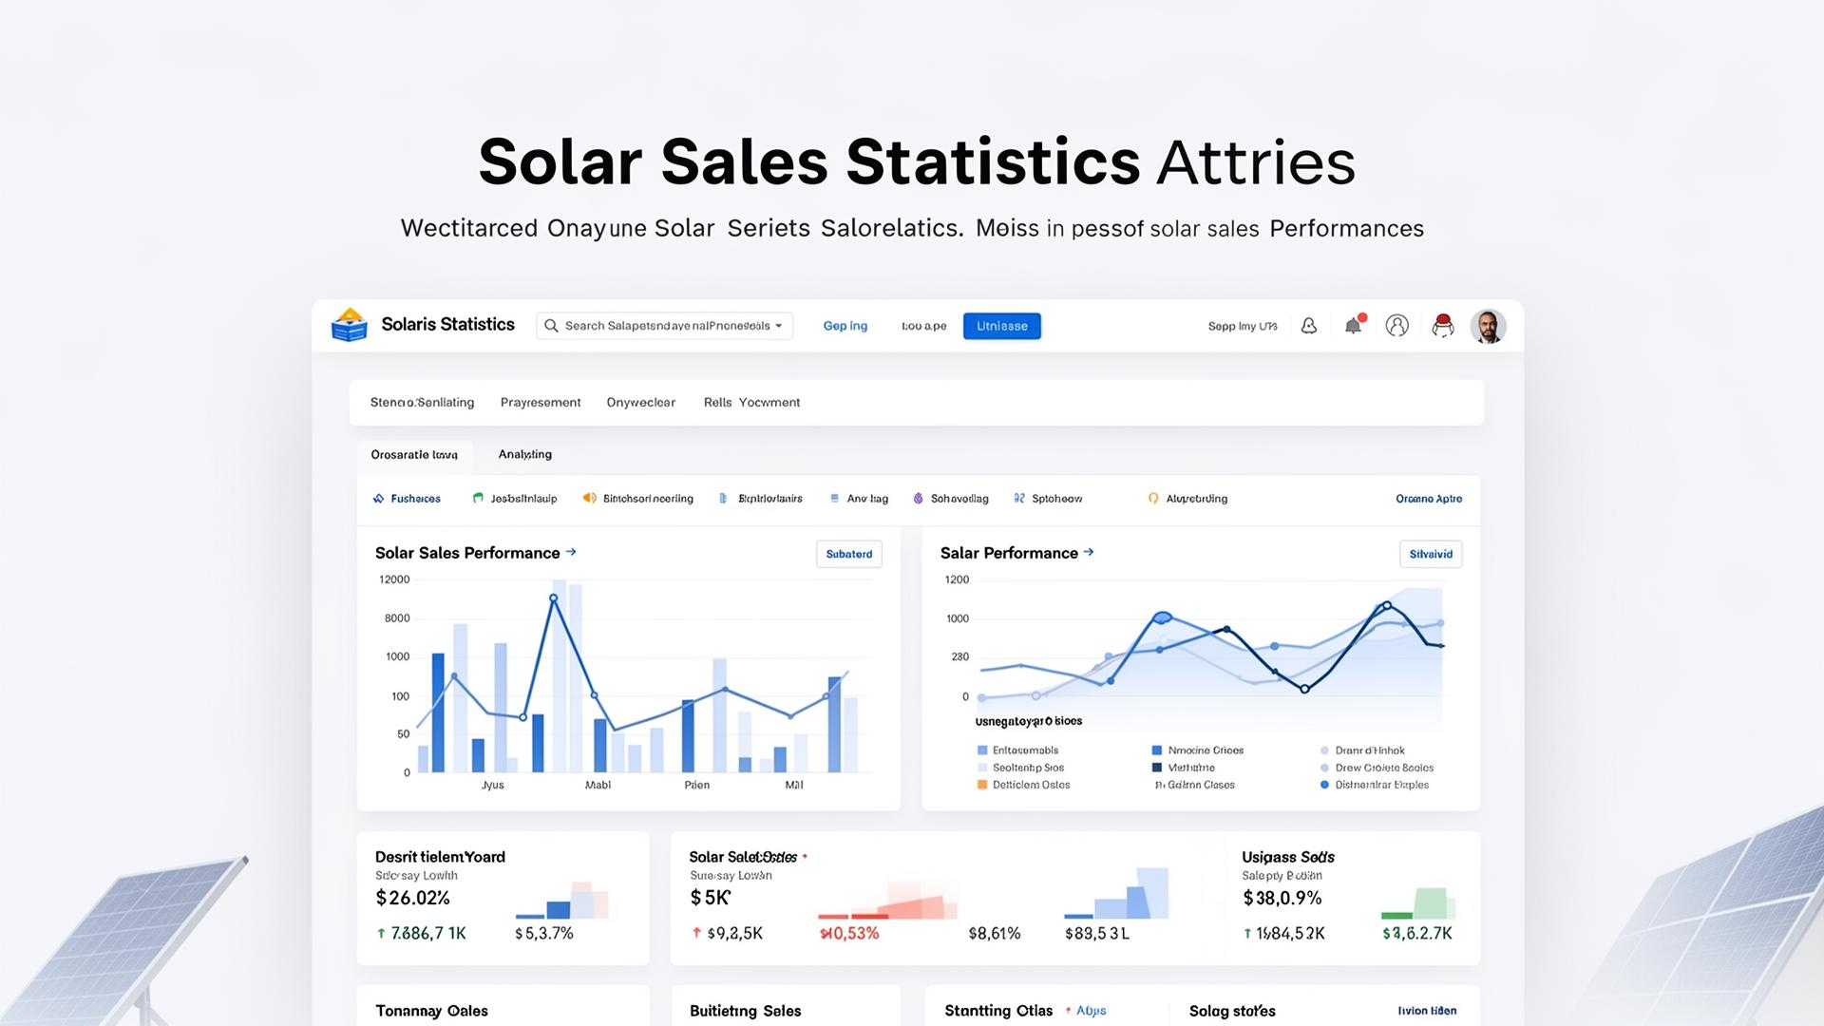Click the Sptoheow icon in the filter row
Image resolution: width=1824 pixels, height=1026 pixels.
coord(1019,498)
